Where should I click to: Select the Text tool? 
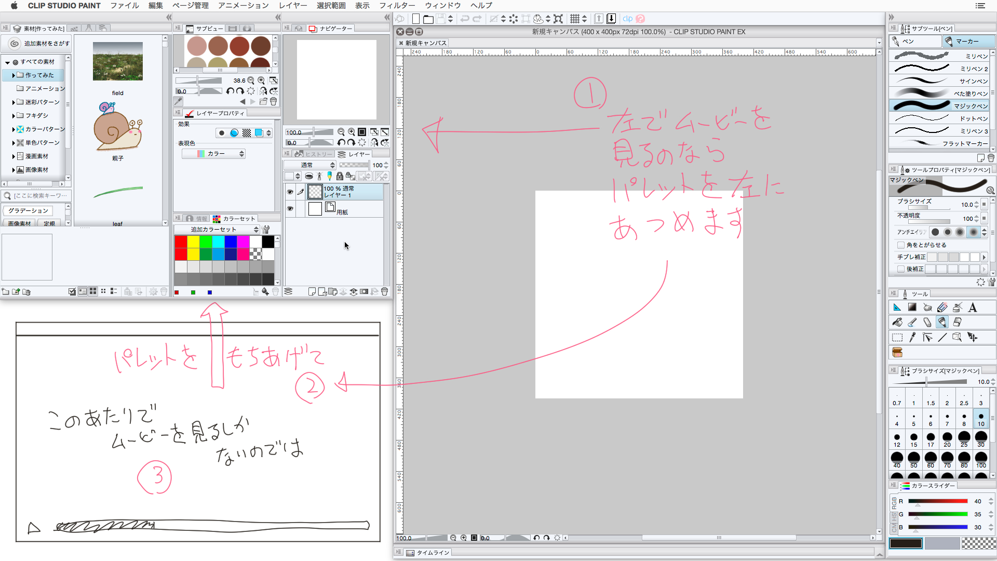[x=973, y=308]
